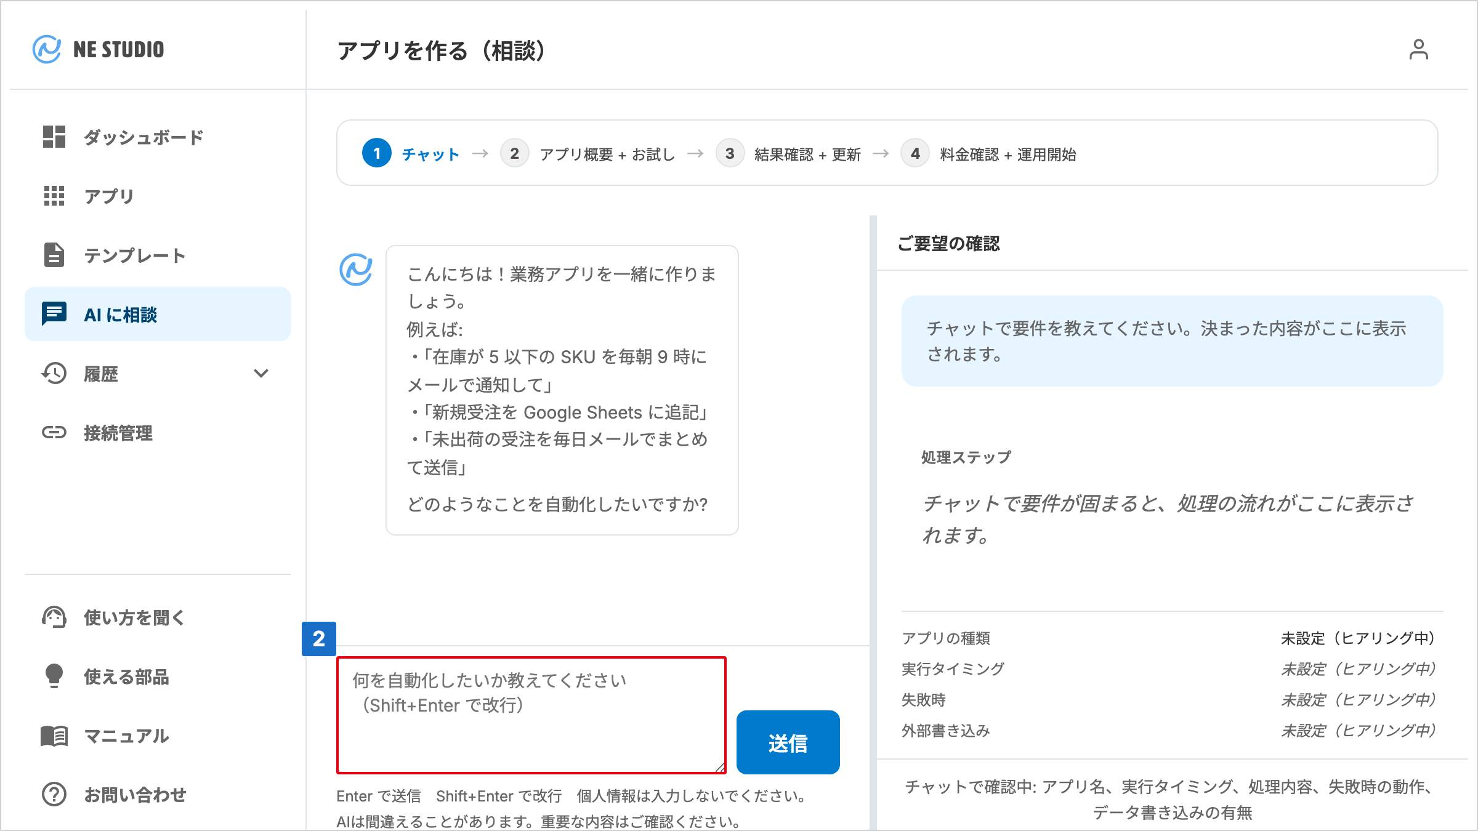
Task: Click the question mark contact icon
Action: click(54, 794)
